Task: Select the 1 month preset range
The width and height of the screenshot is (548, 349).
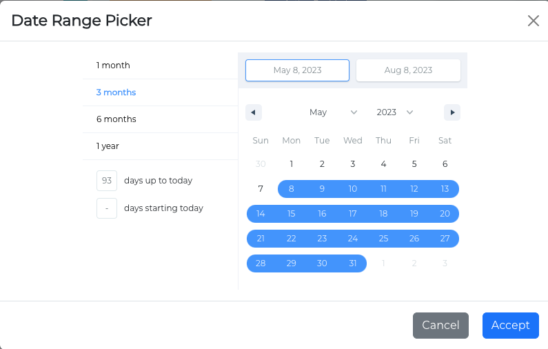Action: pyautogui.click(x=113, y=66)
